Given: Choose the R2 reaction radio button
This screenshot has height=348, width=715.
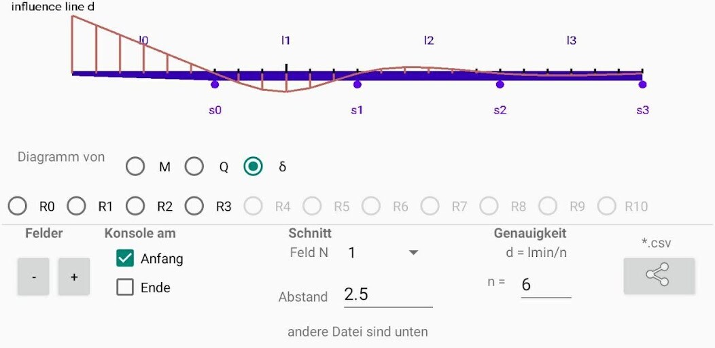Looking at the screenshot, I should [135, 206].
